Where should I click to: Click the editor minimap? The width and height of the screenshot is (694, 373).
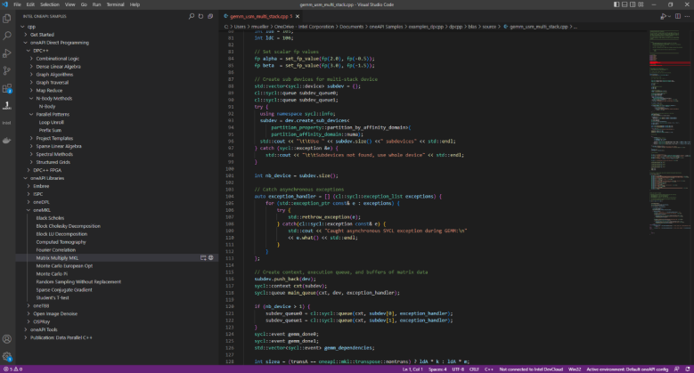(x=670, y=133)
